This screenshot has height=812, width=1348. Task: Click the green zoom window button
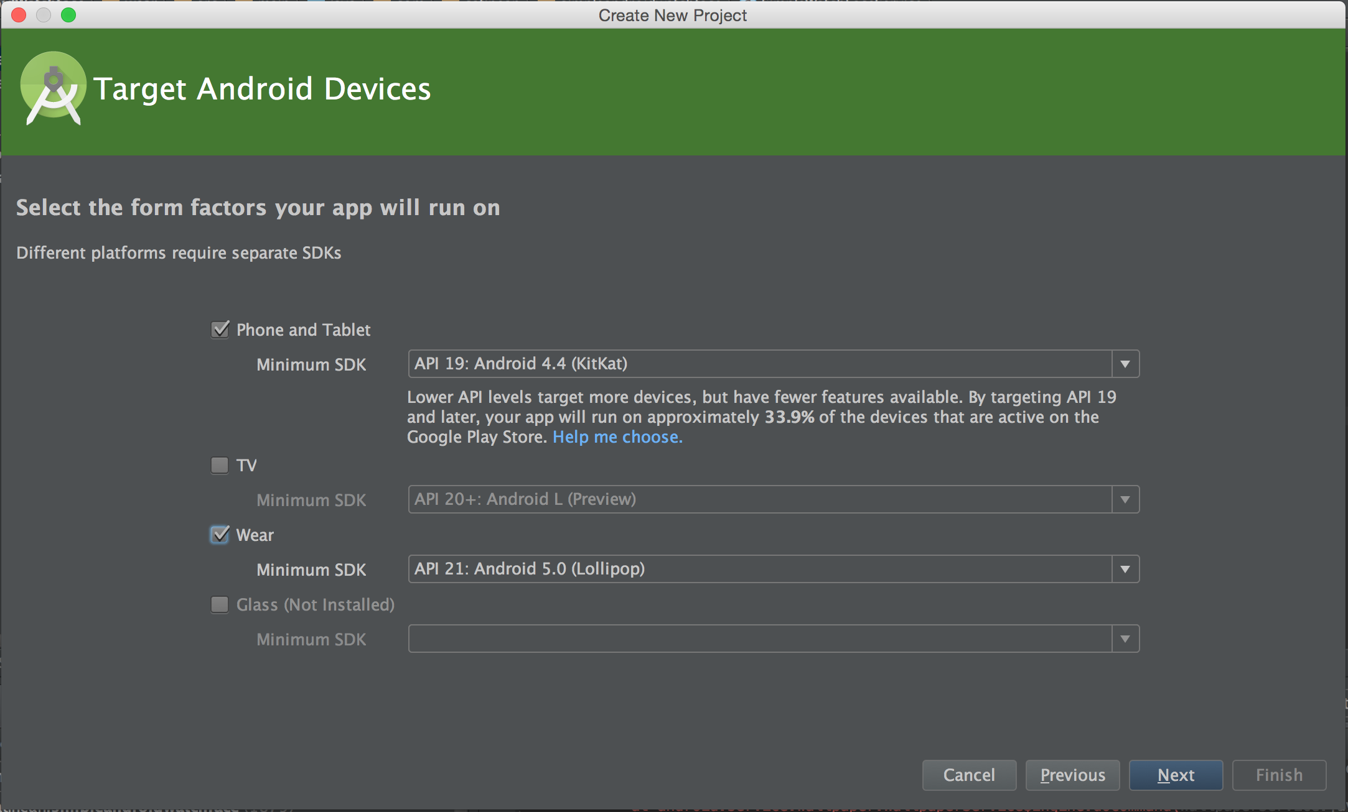pyautogui.click(x=69, y=14)
